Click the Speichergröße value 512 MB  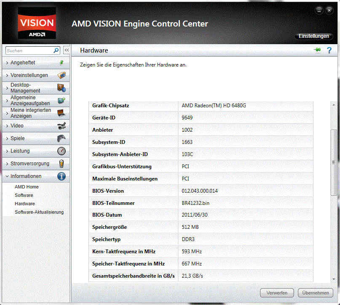coord(190,227)
